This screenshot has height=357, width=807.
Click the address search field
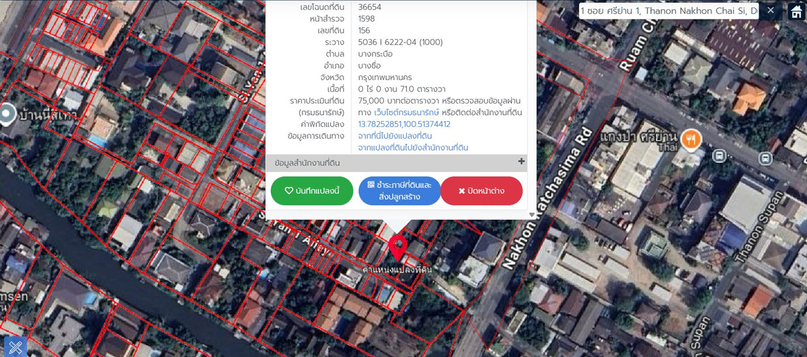point(668,11)
